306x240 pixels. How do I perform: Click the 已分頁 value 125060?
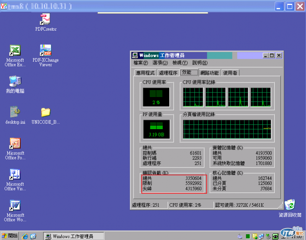(x=265, y=183)
